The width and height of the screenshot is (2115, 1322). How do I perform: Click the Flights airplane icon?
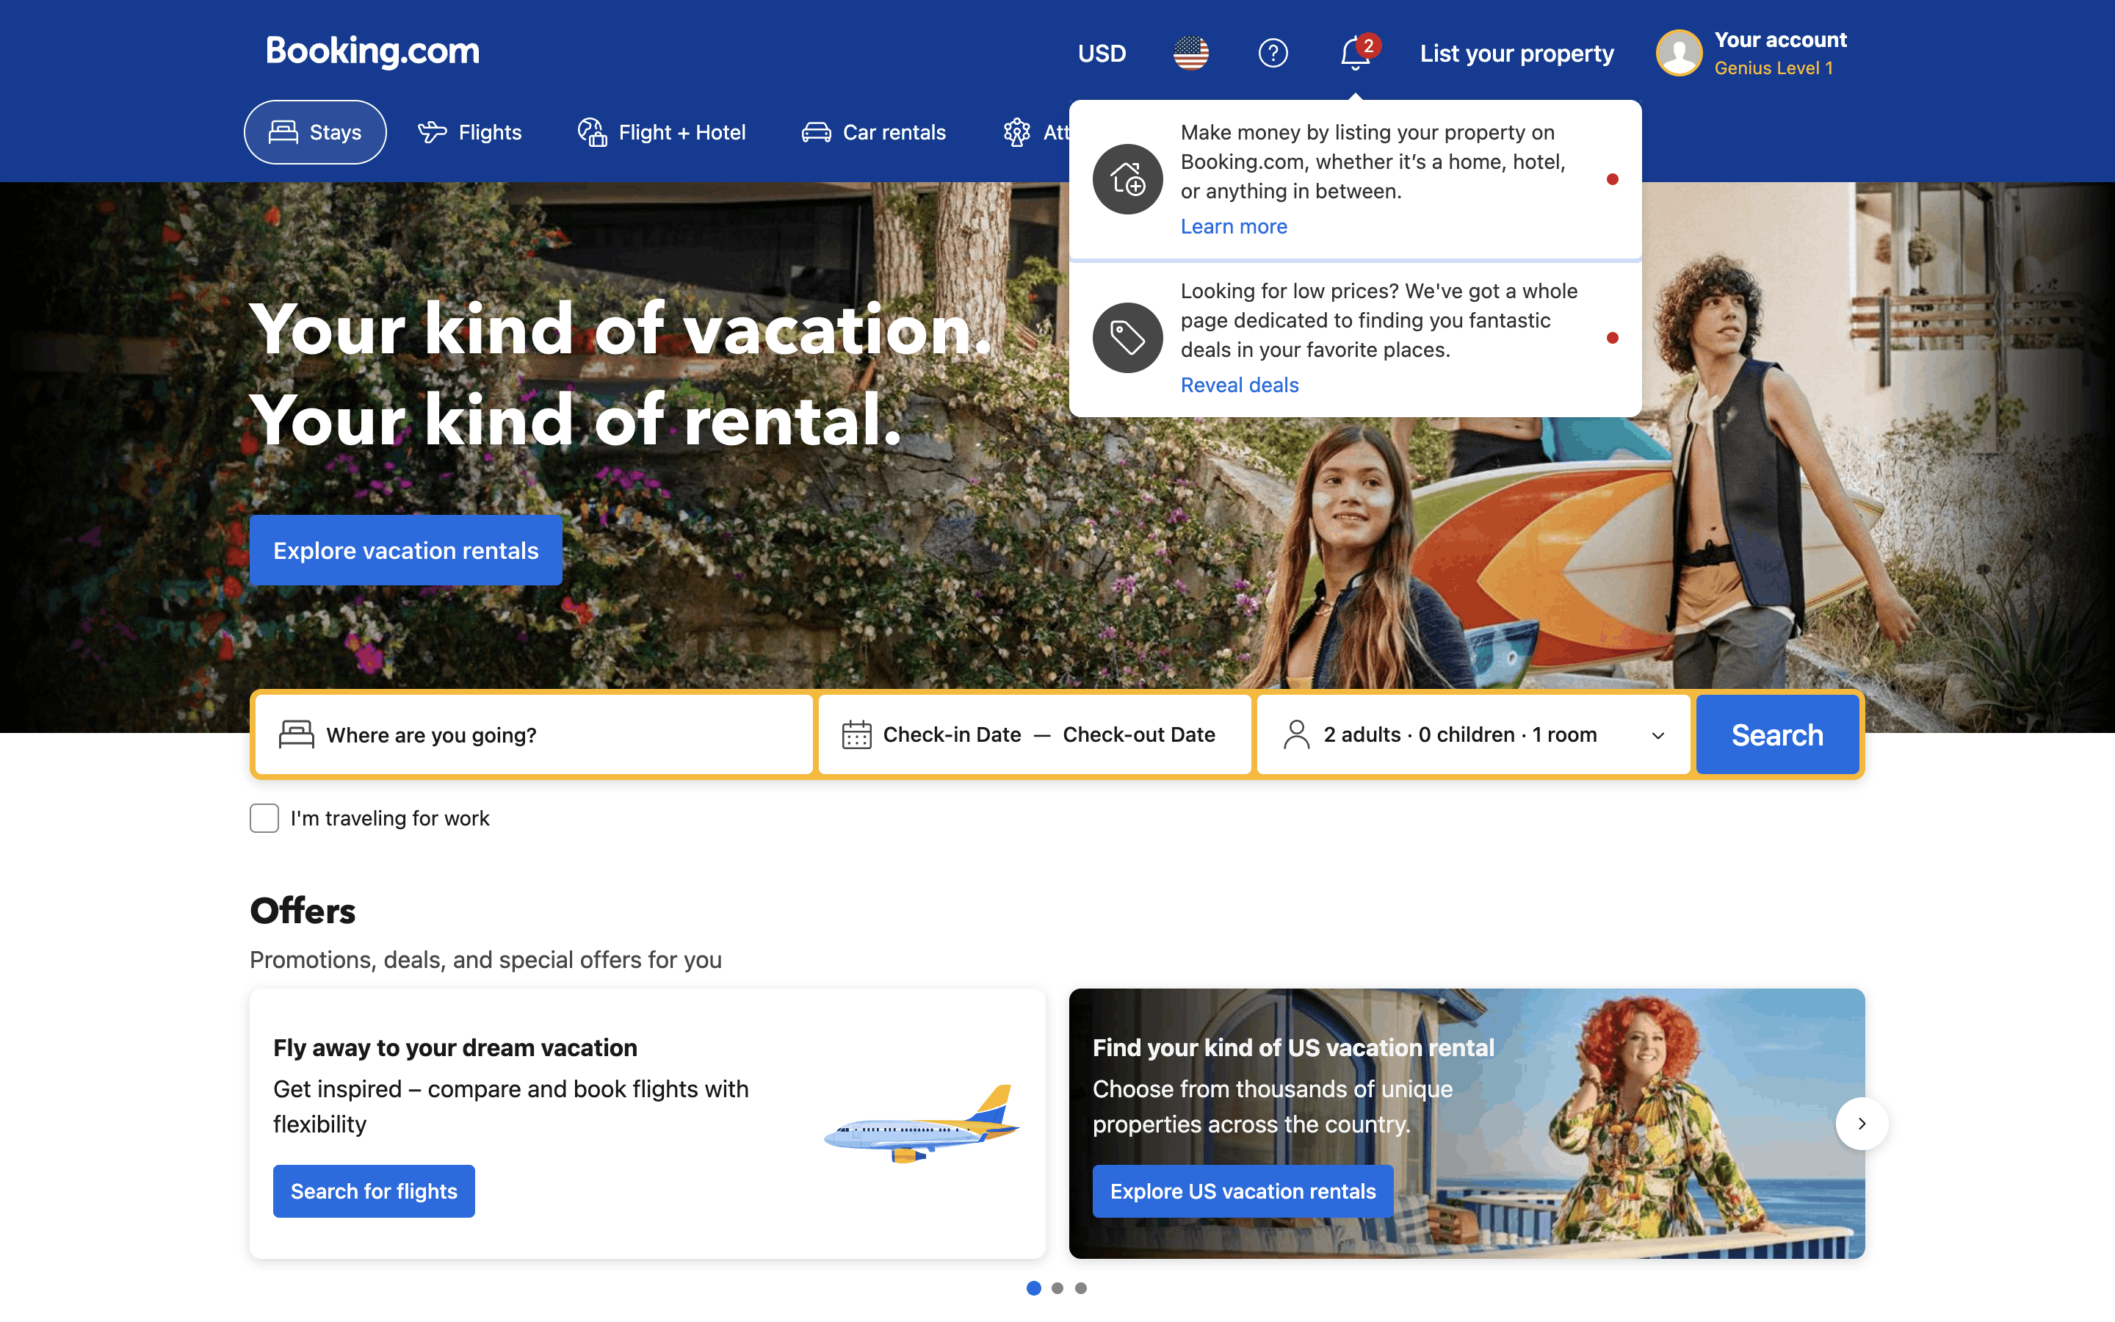tap(432, 131)
